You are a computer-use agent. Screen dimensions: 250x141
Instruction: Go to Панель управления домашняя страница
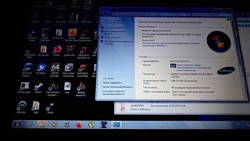pos(114,22)
